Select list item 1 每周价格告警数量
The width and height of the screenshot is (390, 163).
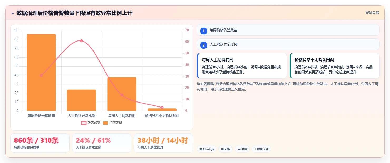288,30
